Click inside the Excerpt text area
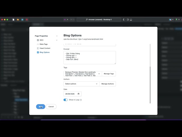The height and width of the screenshot is (137, 182). coord(90,58)
